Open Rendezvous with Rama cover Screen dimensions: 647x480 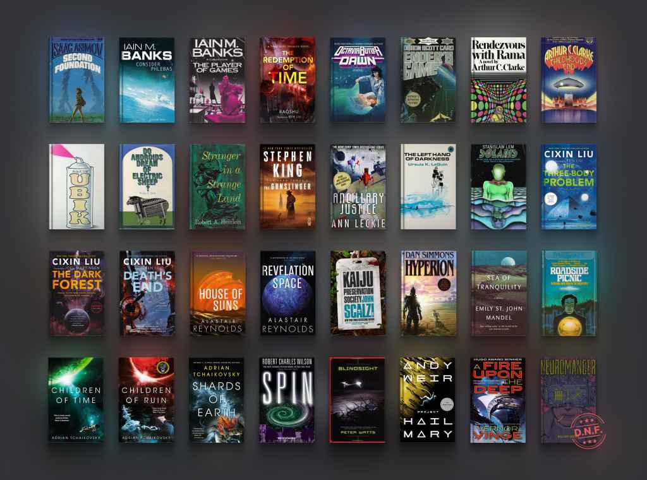point(498,77)
